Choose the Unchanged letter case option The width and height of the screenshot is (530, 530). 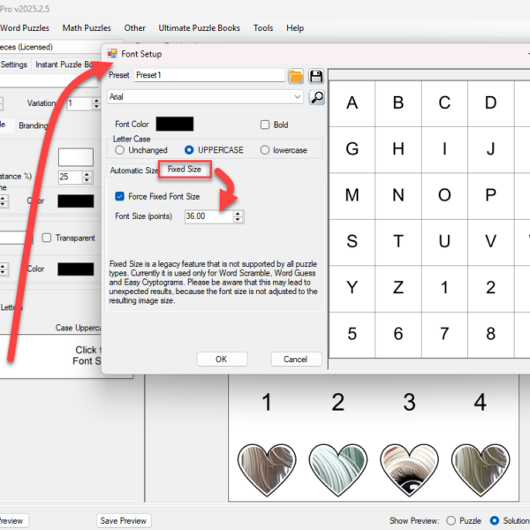pyautogui.click(x=119, y=150)
